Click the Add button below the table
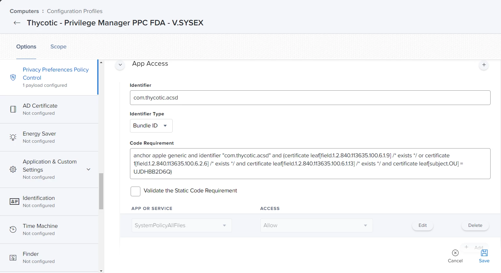Viewport: 501px width, 273px height. (474, 247)
